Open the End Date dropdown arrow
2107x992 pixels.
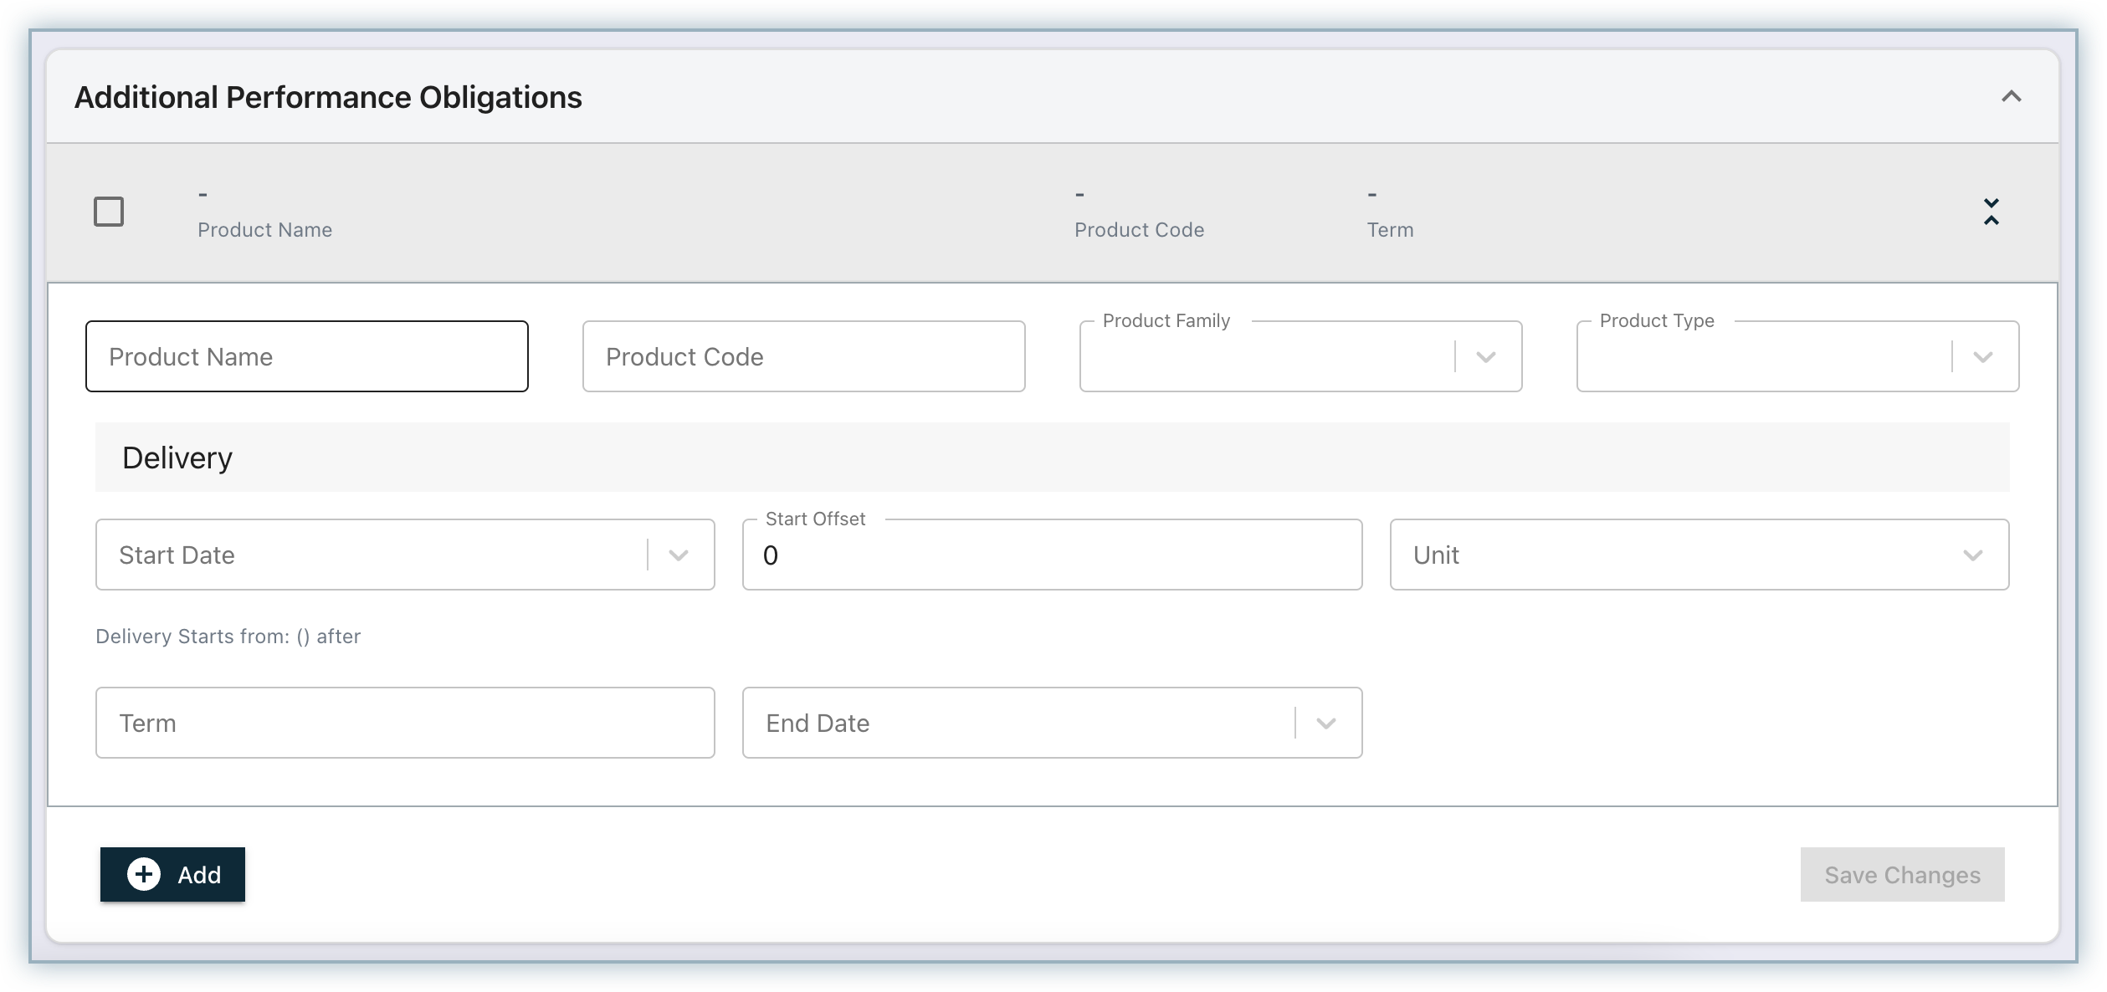1325,724
